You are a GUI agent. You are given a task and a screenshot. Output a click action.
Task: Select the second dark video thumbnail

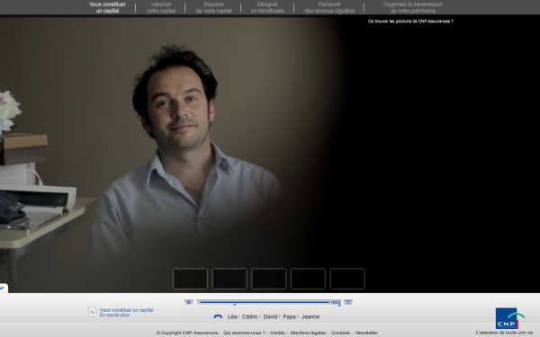tap(229, 279)
